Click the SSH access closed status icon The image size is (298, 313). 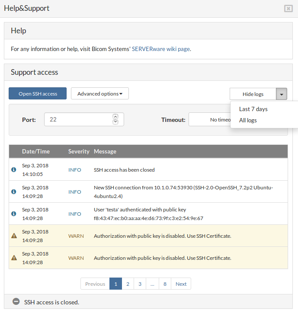(16, 302)
